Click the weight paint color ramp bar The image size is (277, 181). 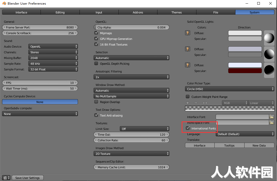coord(230,108)
